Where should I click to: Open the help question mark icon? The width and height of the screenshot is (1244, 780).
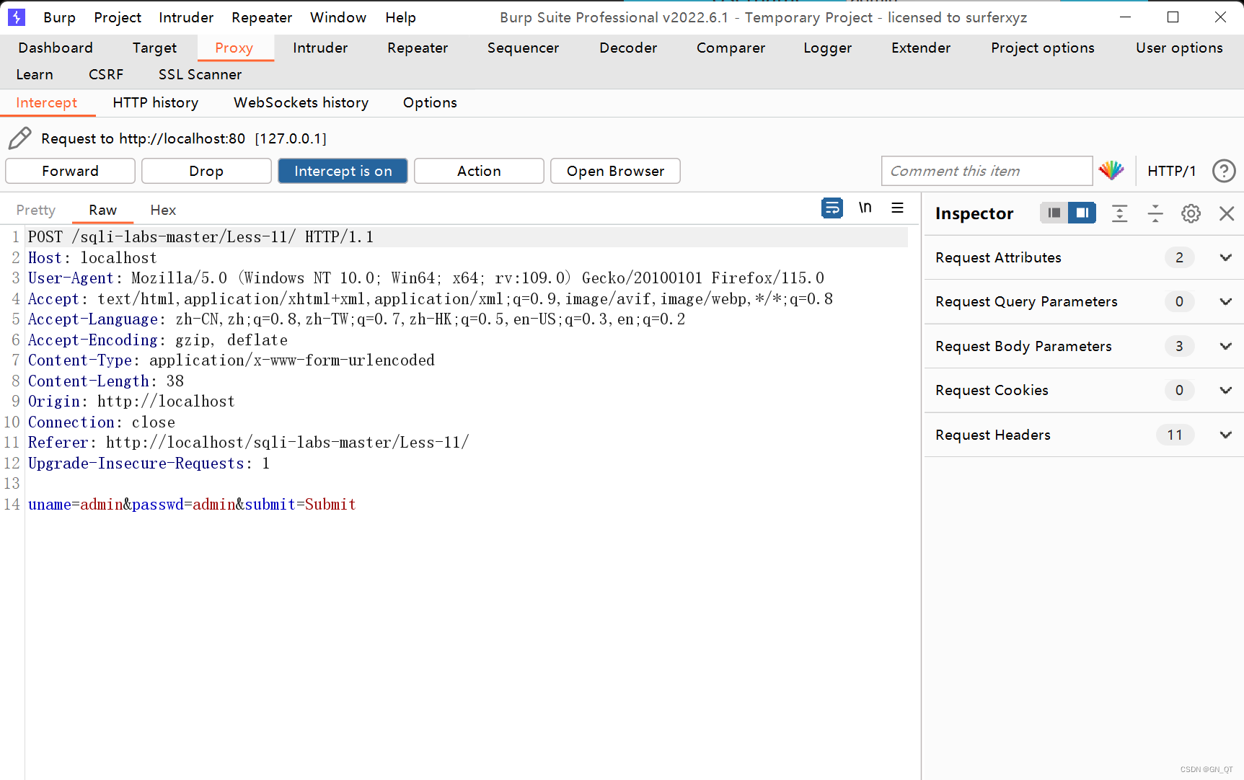[1224, 171]
